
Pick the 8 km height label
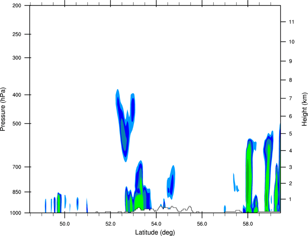pos(291,80)
